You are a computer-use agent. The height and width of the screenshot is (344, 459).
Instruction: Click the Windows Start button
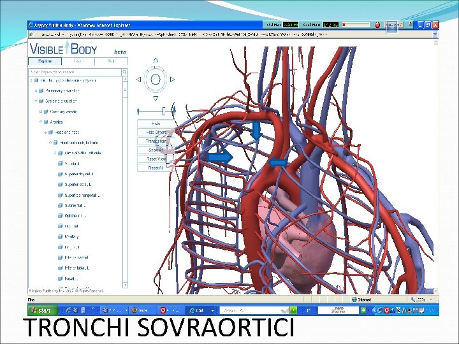[x=43, y=310]
